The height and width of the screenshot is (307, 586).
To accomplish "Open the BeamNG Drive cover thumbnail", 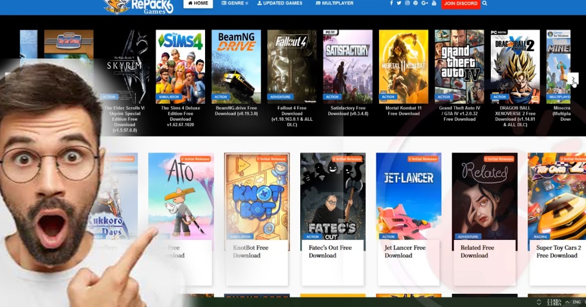I will [x=236, y=67].
